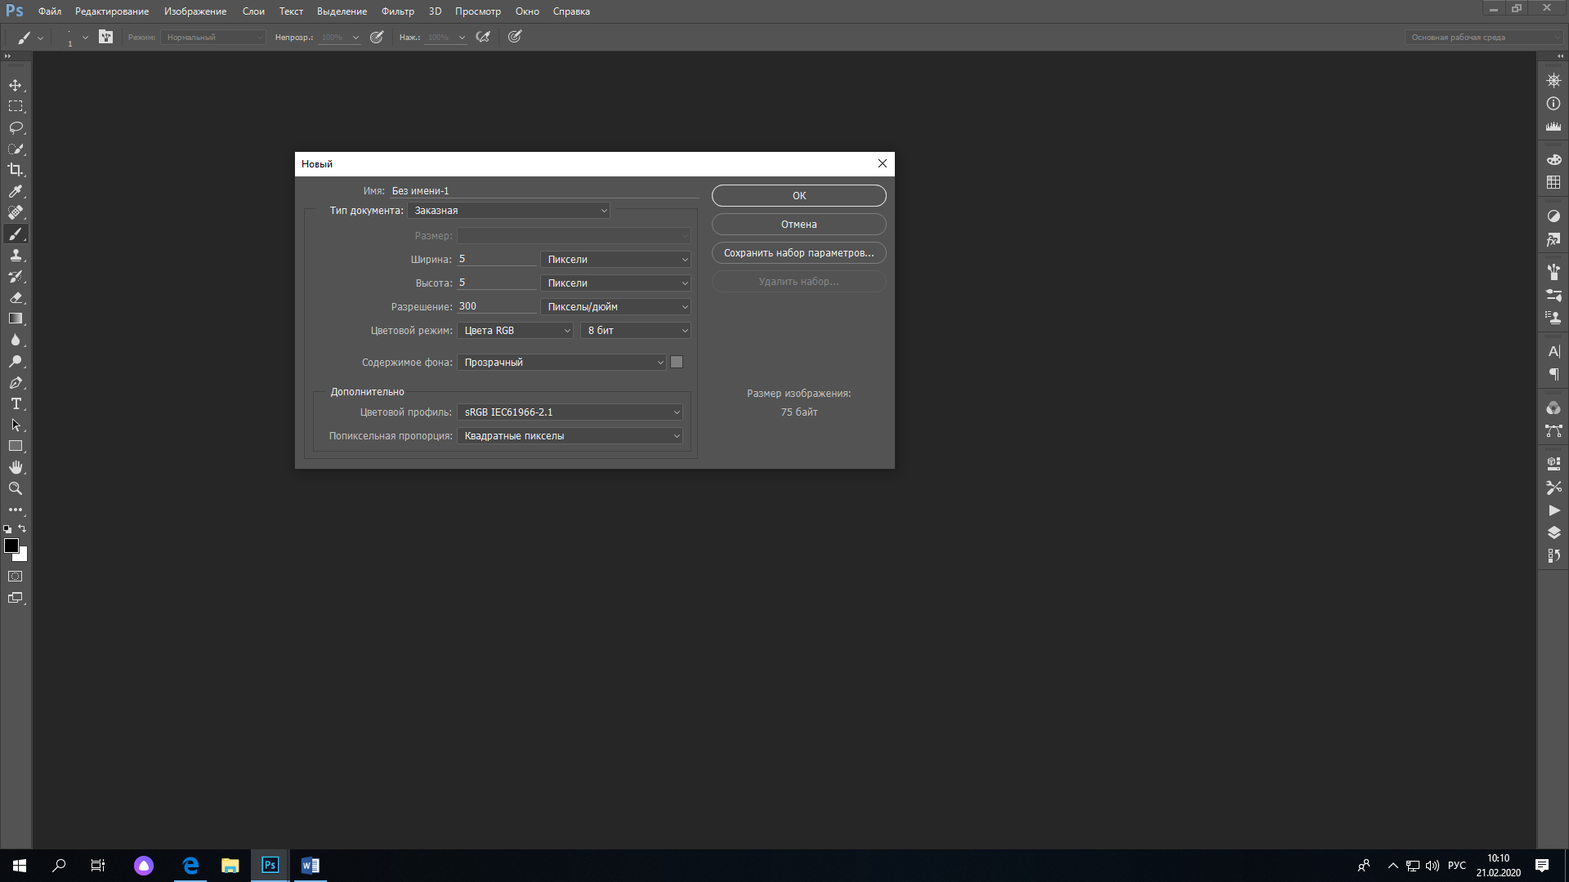Open the Изображение menu
The width and height of the screenshot is (1569, 882).
tap(195, 11)
